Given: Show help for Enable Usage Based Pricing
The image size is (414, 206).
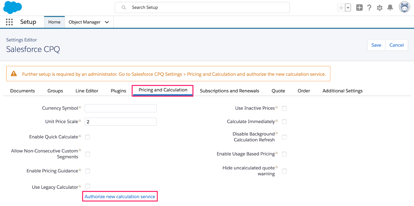Looking at the screenshot, I should [277, 153].
